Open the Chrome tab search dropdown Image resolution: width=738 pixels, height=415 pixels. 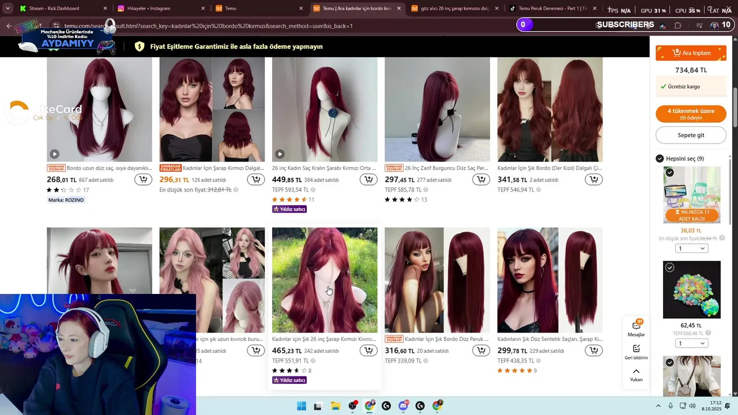pos(7,9)
